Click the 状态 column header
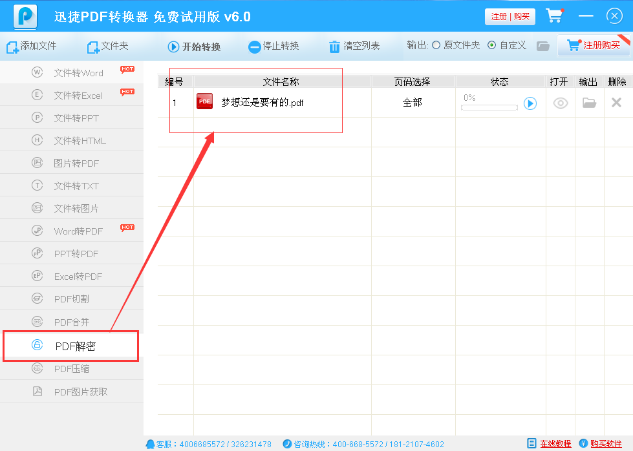 (x=500, y=81)
